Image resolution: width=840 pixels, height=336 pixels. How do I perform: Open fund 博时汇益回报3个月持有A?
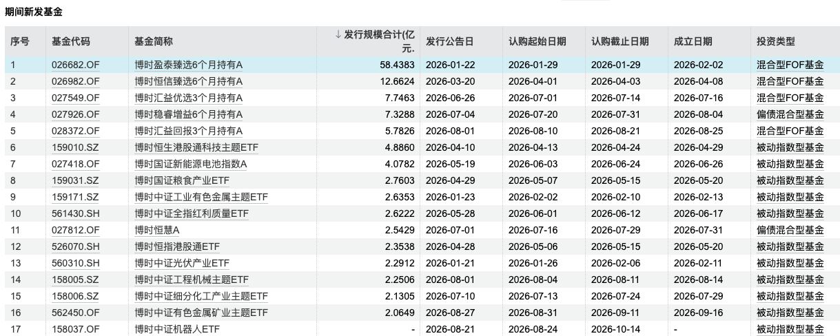tap(189, 132)
